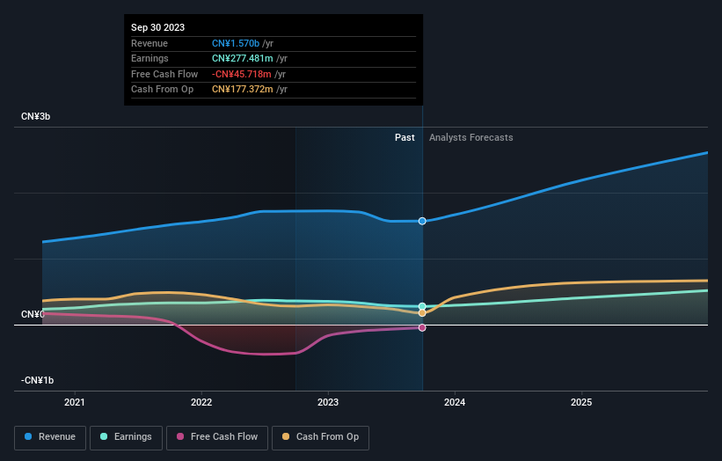722x461 pixels.
Task: Select the orange Cash From Op data point
Action: 422,313
